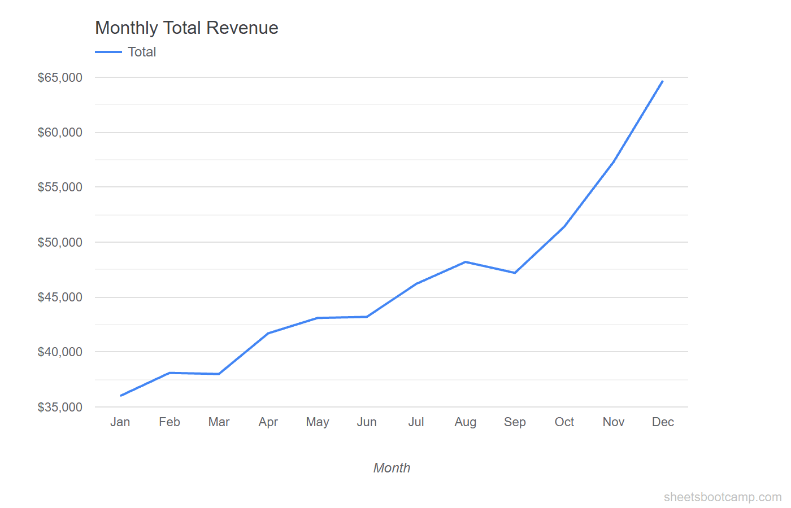Click the Total legend entry
The image size is (791, 508).
coord(142,51)
